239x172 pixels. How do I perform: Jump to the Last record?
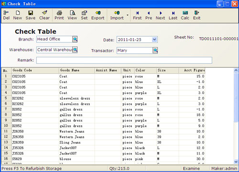coord(173,15)
